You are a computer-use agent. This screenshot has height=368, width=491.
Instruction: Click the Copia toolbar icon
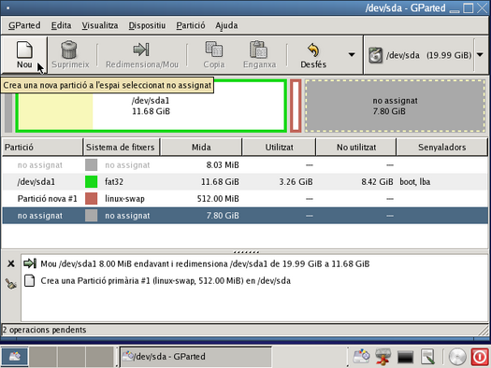(214, 50)
